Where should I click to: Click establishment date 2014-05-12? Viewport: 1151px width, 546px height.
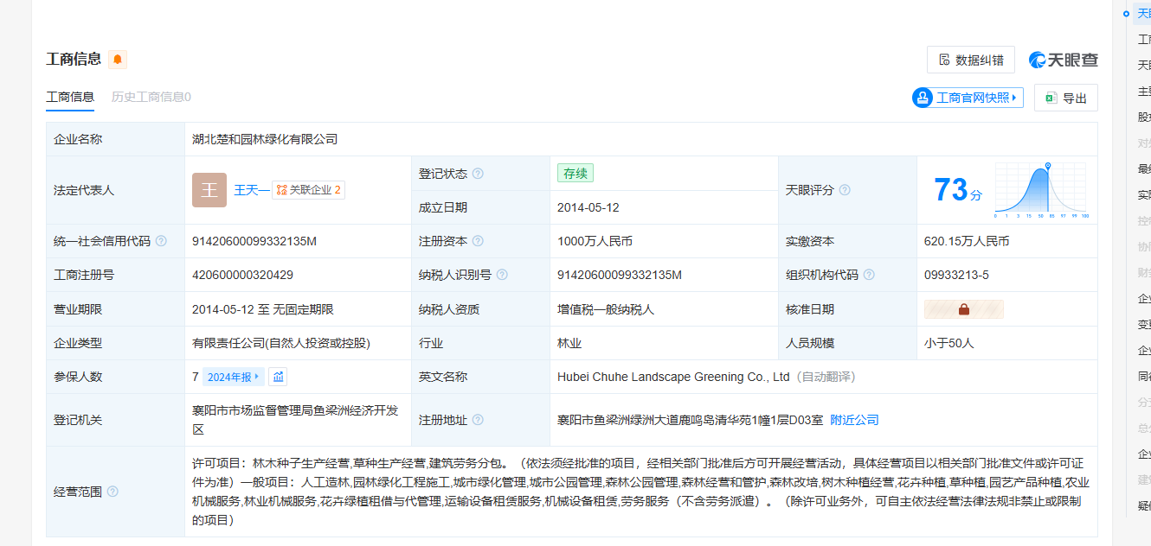tap(588, 207)
